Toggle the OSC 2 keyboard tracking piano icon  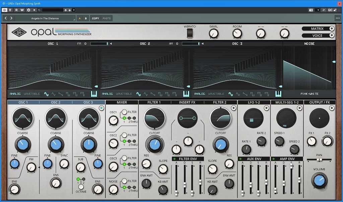tap(186, 94)
